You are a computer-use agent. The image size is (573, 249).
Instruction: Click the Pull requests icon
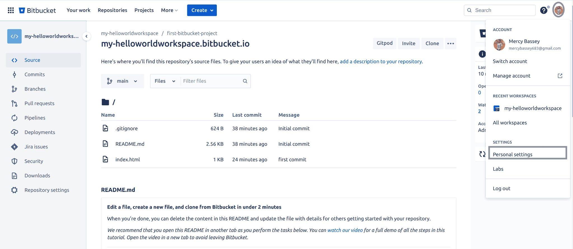pos(15,104)
